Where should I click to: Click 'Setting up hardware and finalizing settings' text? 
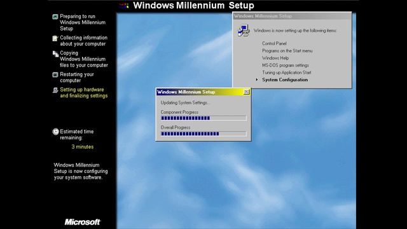point(83,92)
